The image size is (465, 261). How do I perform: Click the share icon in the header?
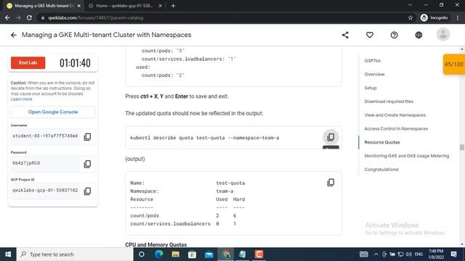[345, 35]
